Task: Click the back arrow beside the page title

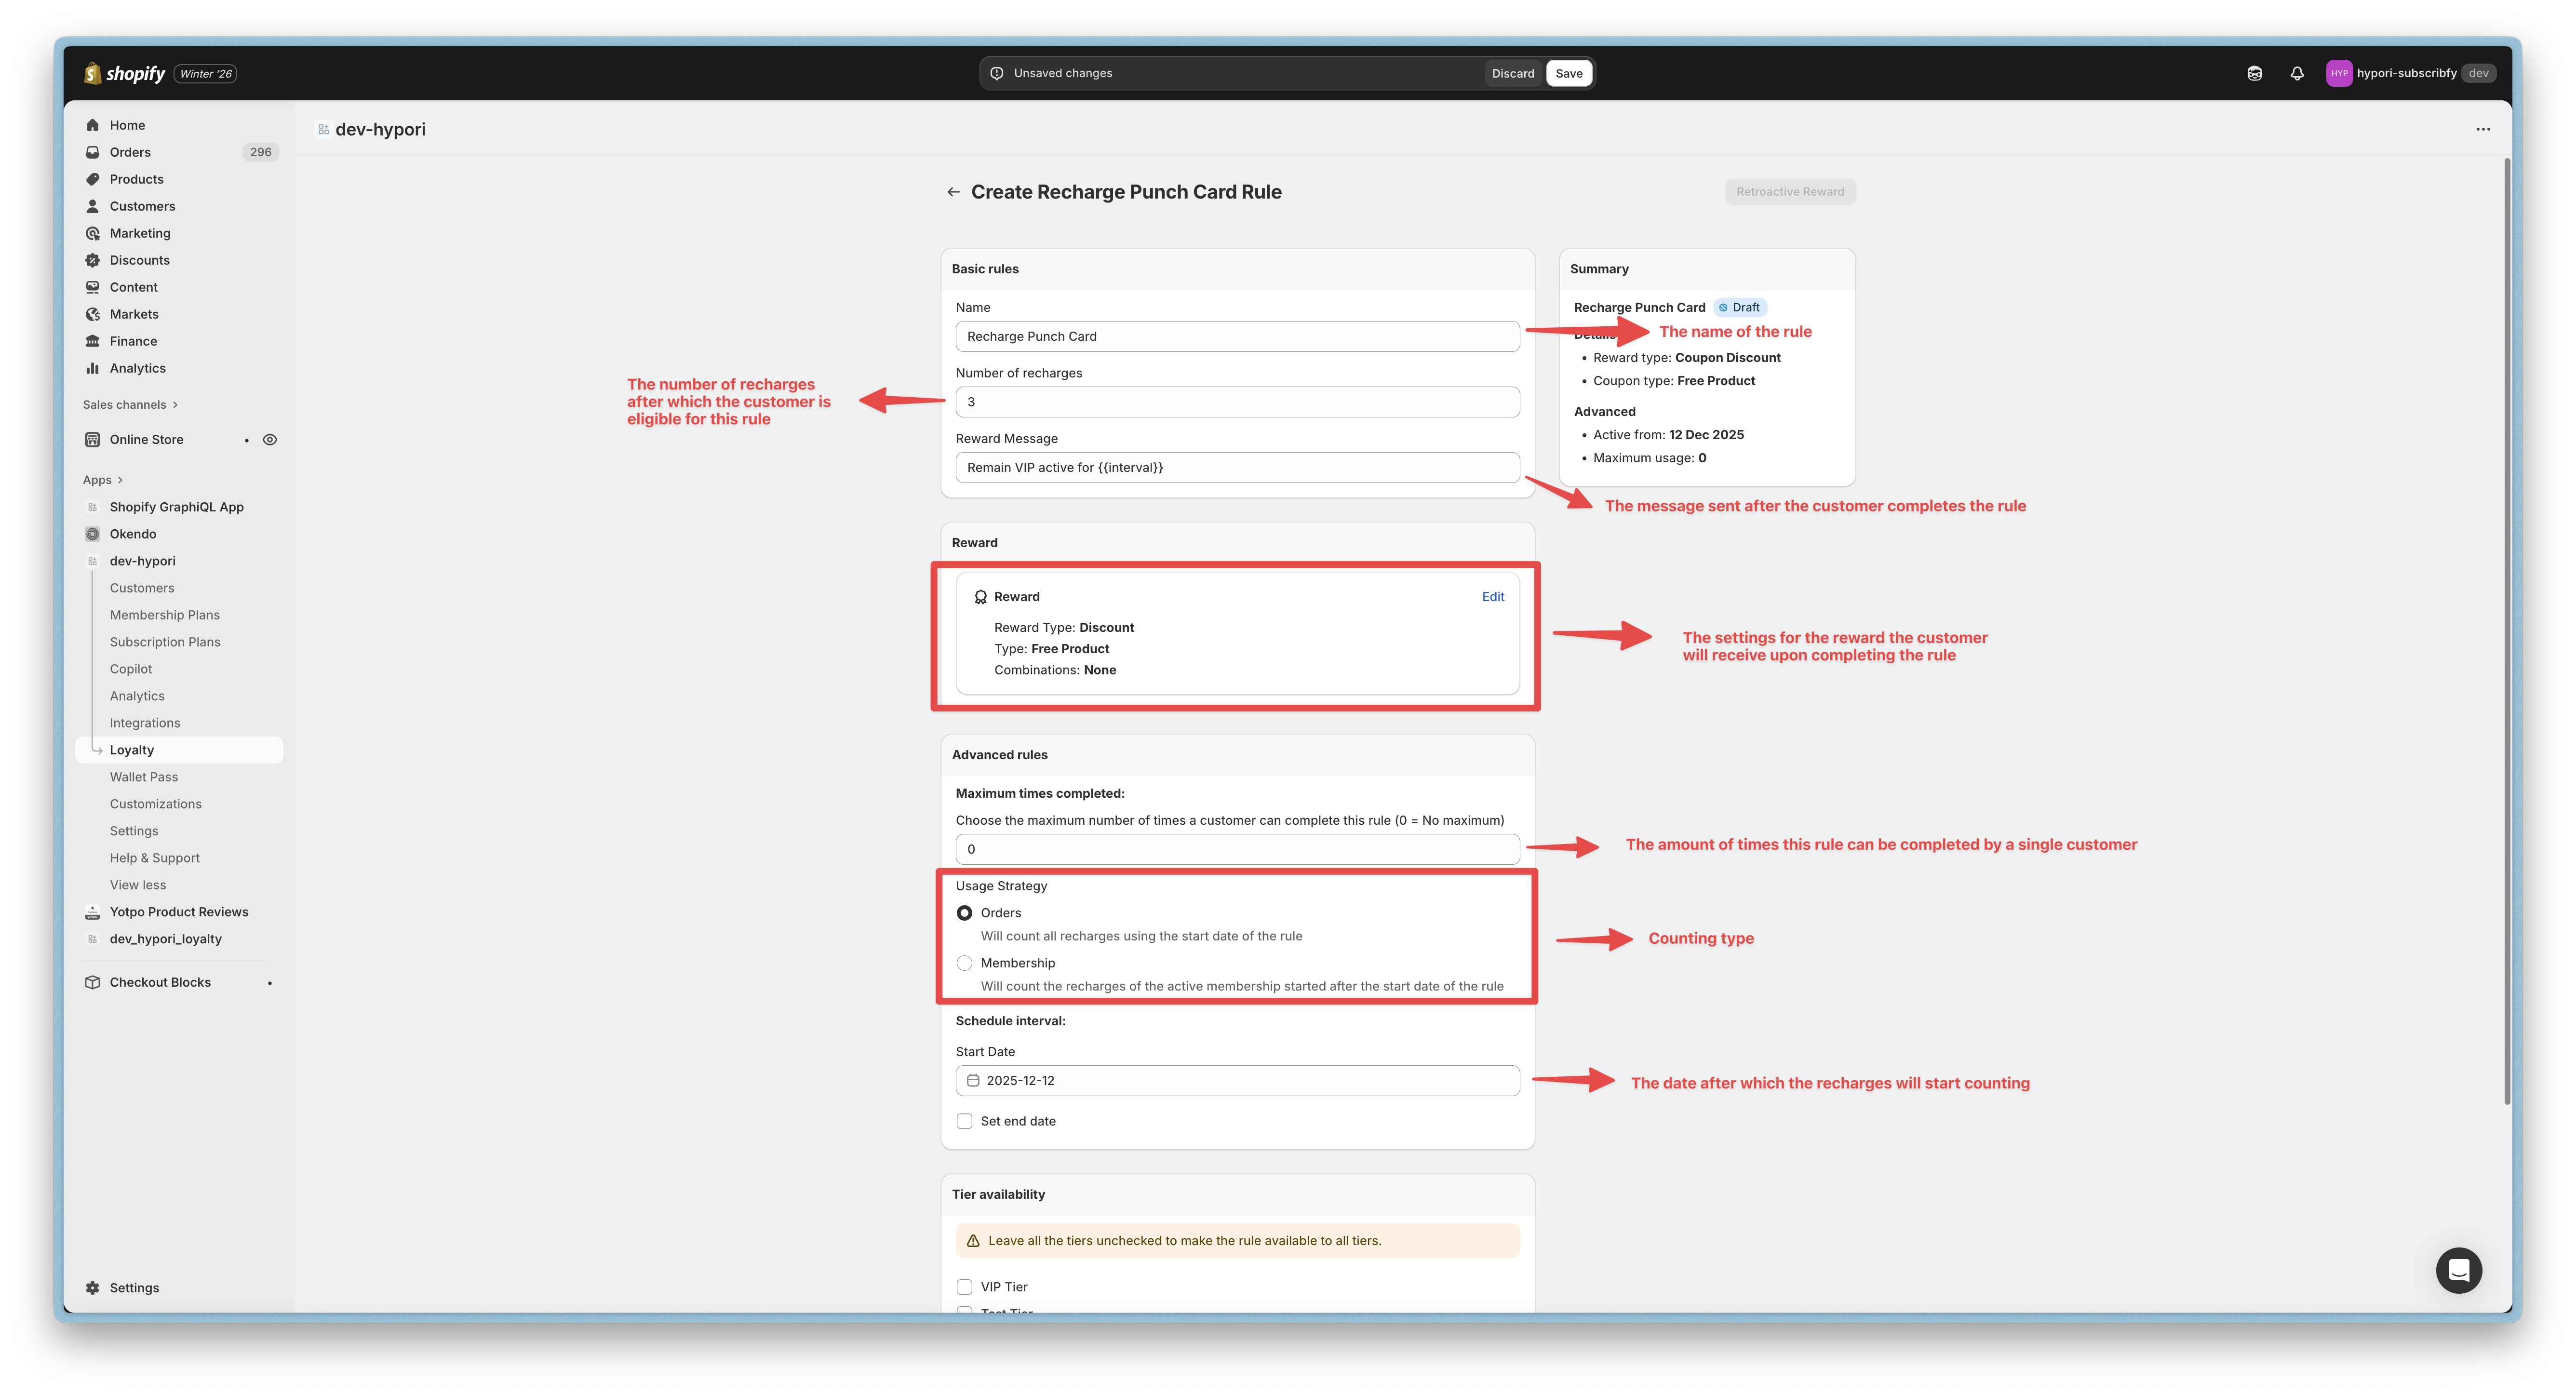Action: [953, 192]
